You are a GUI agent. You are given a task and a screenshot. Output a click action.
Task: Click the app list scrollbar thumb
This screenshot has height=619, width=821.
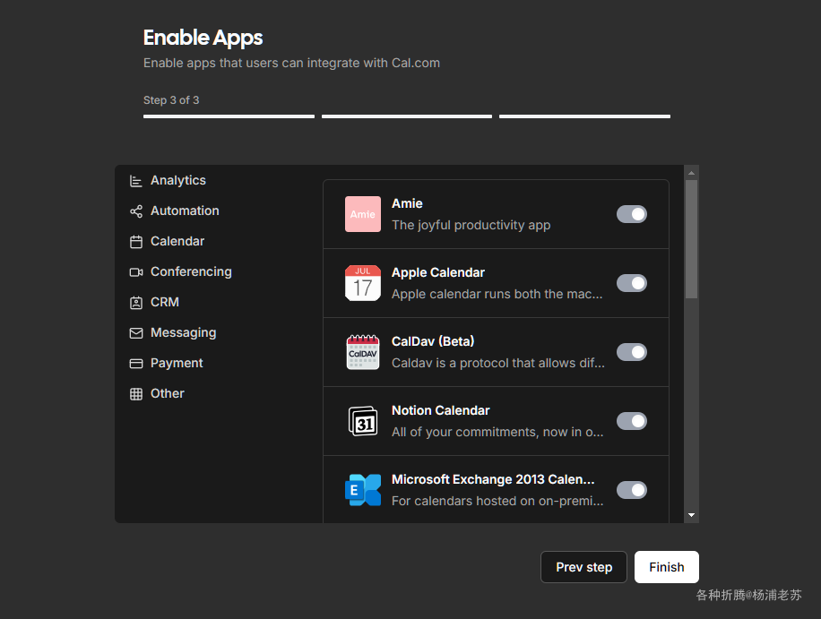coord(691,239)
